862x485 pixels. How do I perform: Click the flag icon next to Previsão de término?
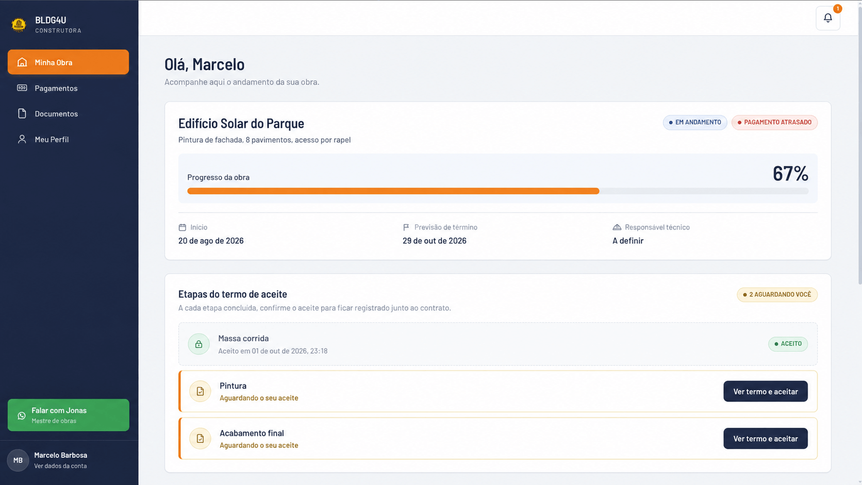[406, 227]
